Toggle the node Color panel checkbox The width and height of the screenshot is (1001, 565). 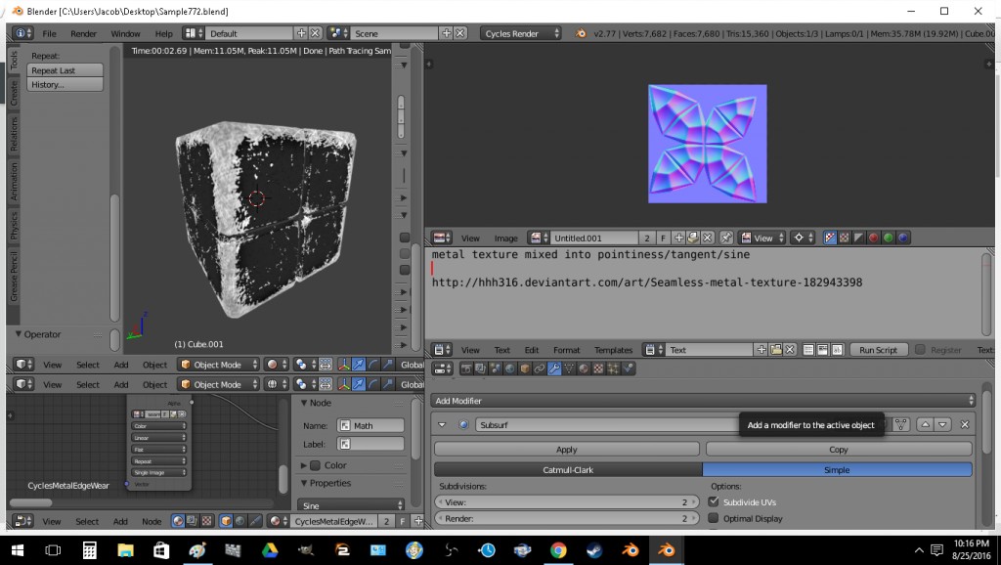(x=316, y=465)
